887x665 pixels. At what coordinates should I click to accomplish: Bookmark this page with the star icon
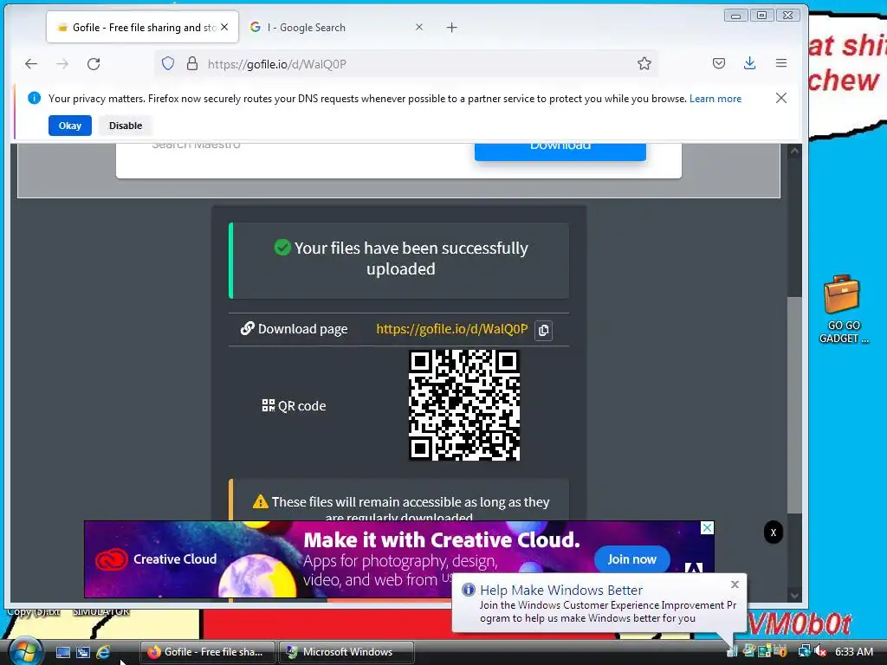coord(644,64)
